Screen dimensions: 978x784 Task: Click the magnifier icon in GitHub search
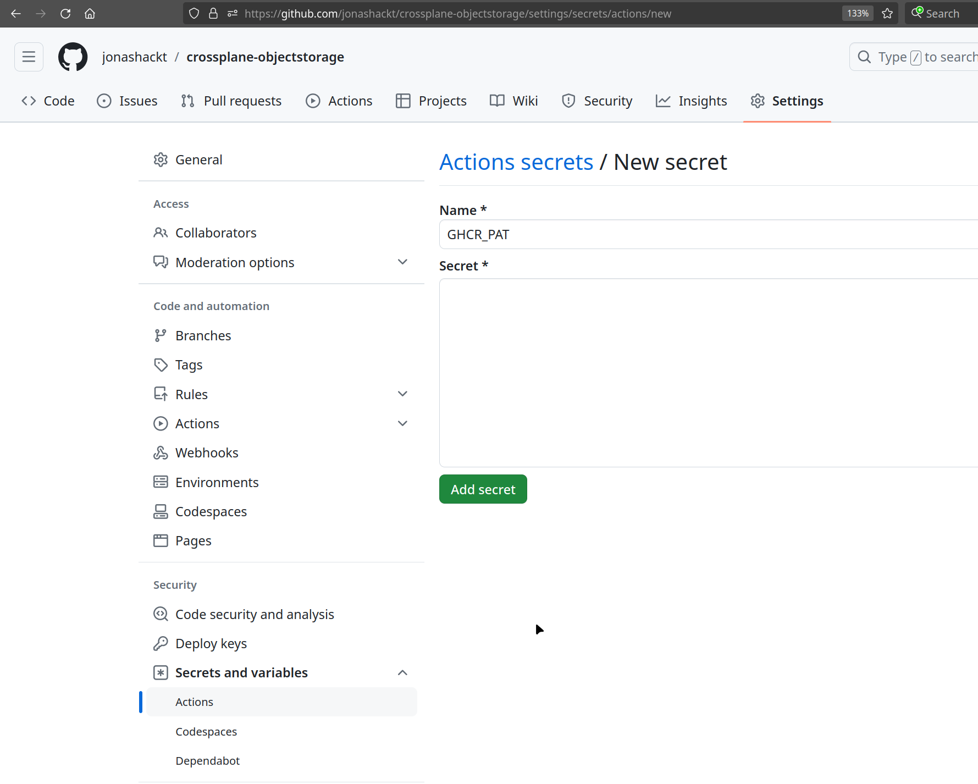[864, 57]
